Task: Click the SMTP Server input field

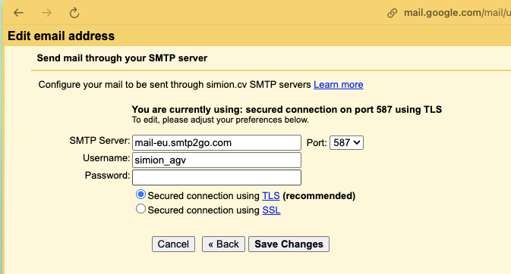Action: (x=216, y=143)
